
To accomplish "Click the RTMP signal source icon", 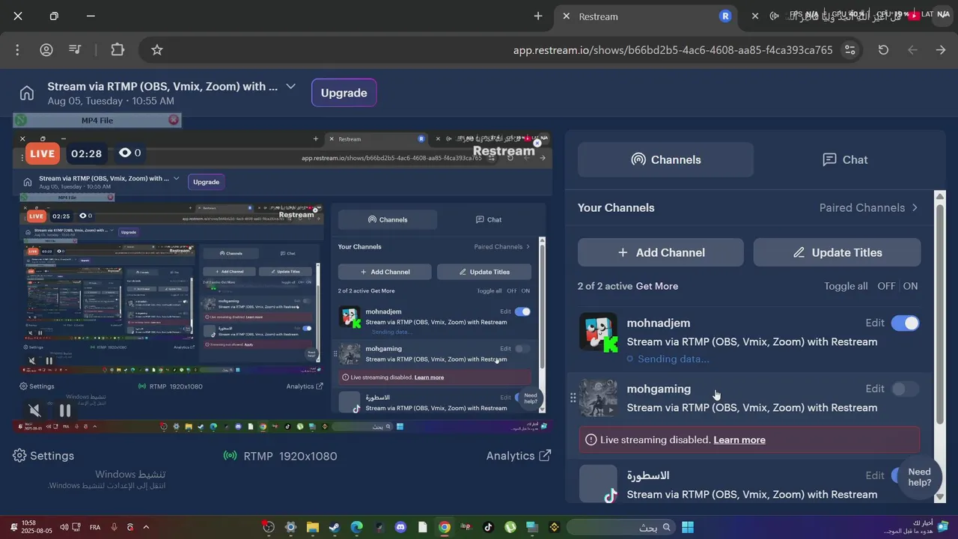I will 231,456.
